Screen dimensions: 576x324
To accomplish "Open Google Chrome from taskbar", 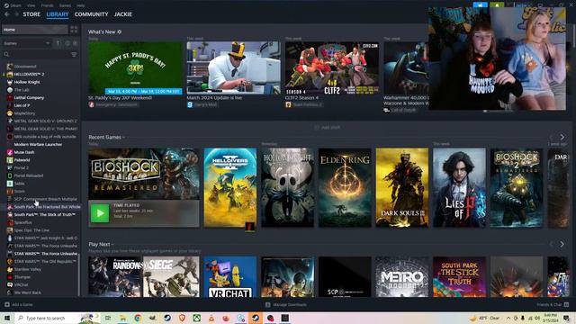I will click(x=138, y=318).
